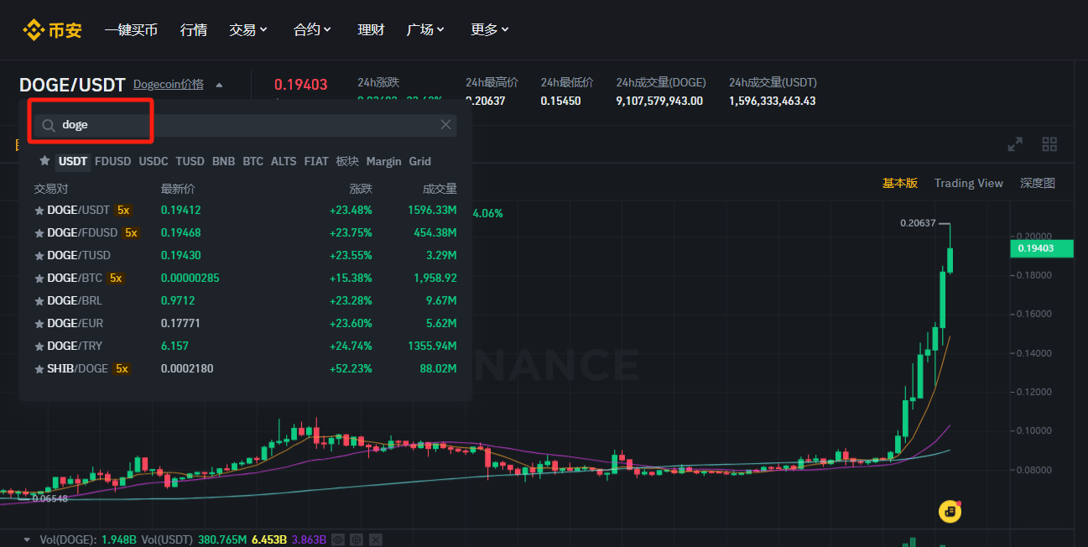Select the DOGE/TUSD pair name
1088x547 pixels.
[79, 256]
